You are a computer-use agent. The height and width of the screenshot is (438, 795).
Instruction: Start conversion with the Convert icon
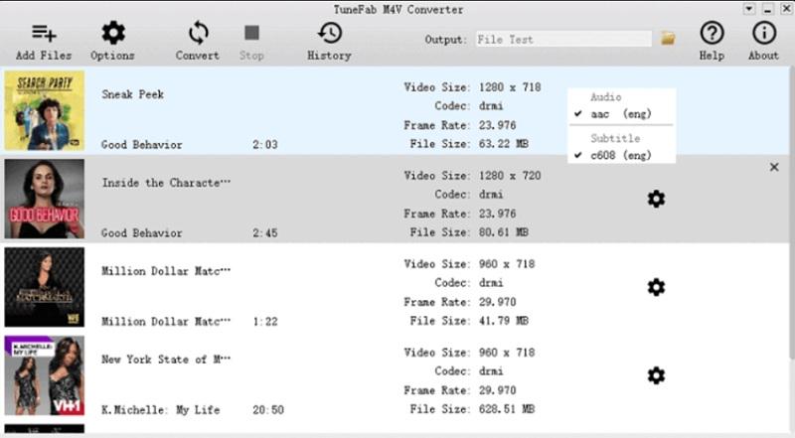[x=197, y=34]
